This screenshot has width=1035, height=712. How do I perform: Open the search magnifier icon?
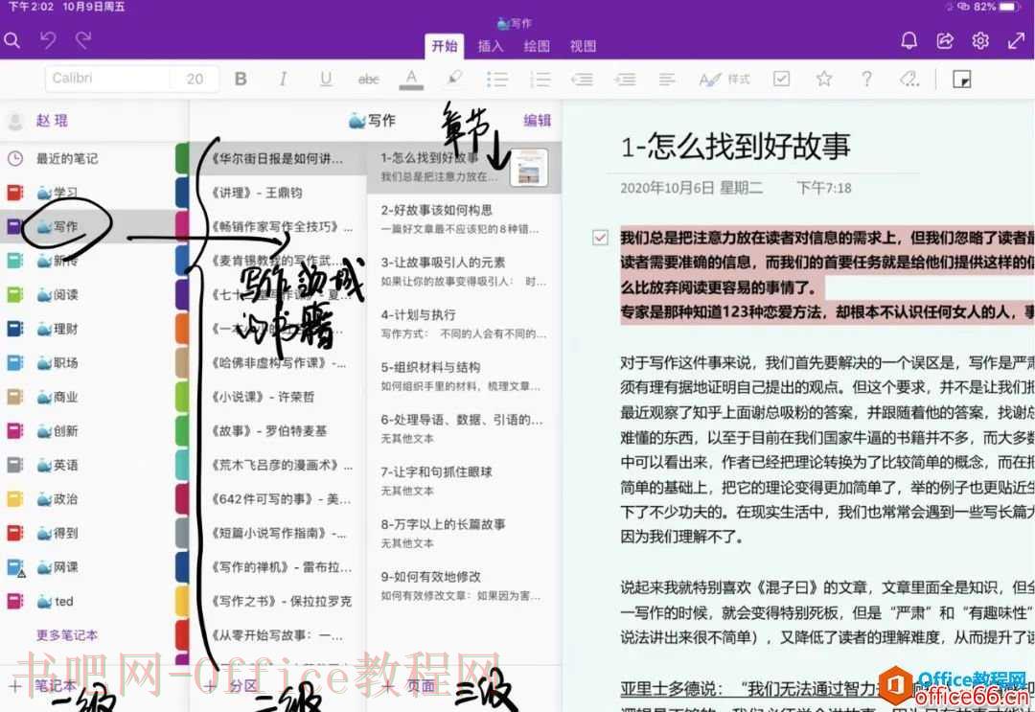click(x=11, y=41)
